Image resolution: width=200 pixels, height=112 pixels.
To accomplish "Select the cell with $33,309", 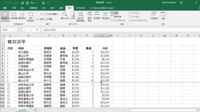I will (x=102, y=85).
